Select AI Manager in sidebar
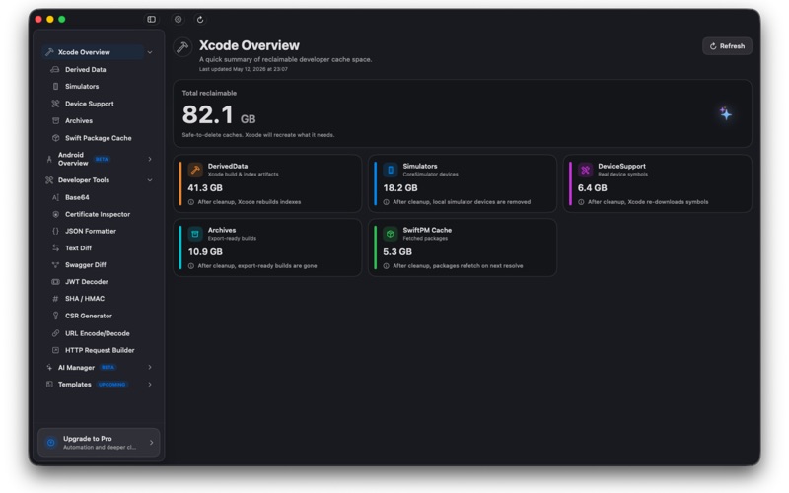789x493 pixels. [76, 367]
